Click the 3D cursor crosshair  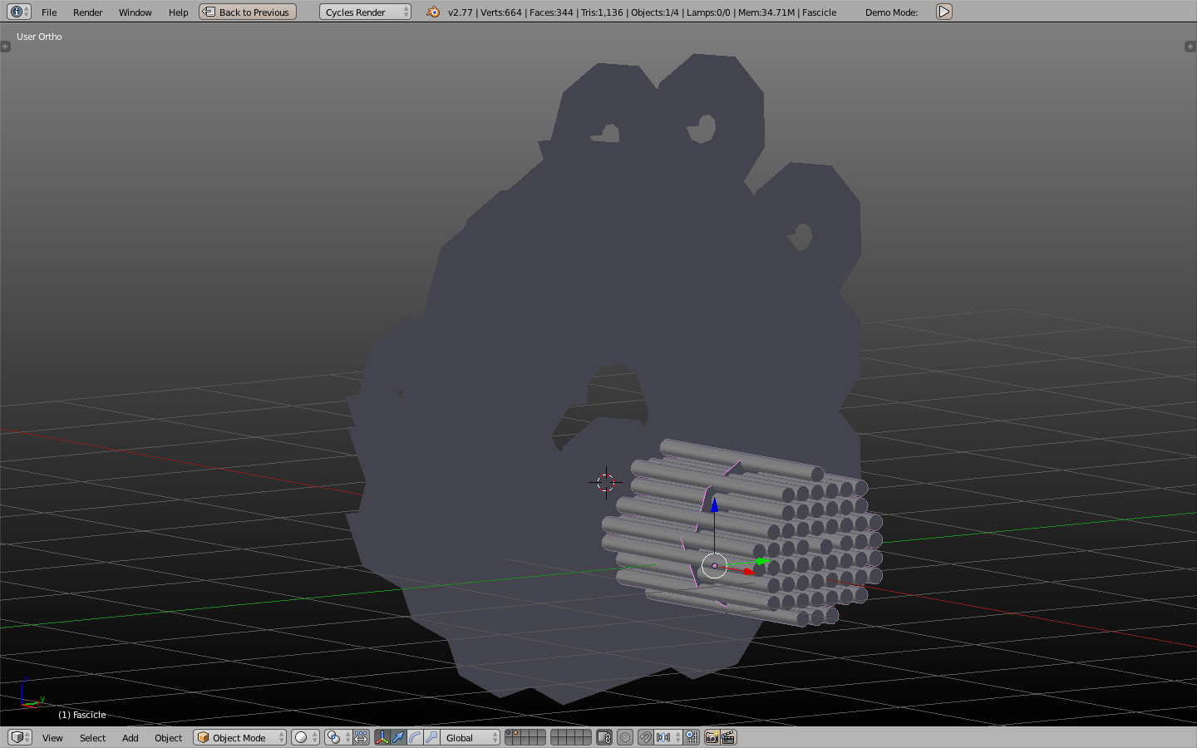coord(606,482)
